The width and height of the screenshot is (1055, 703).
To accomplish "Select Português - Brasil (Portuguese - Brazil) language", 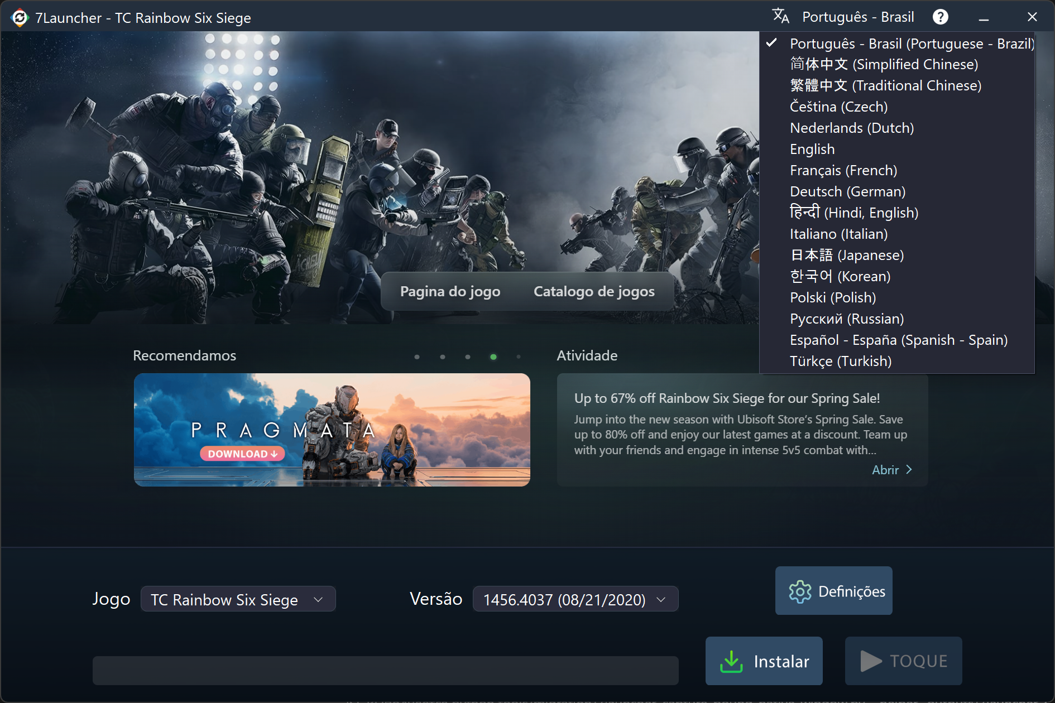I will [x=897, y=44].
